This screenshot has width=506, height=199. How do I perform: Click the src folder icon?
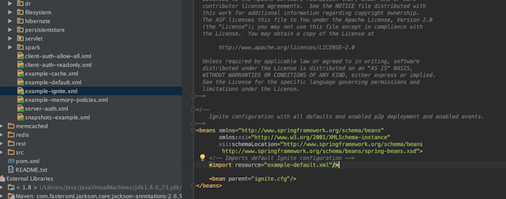coord(11,152)
